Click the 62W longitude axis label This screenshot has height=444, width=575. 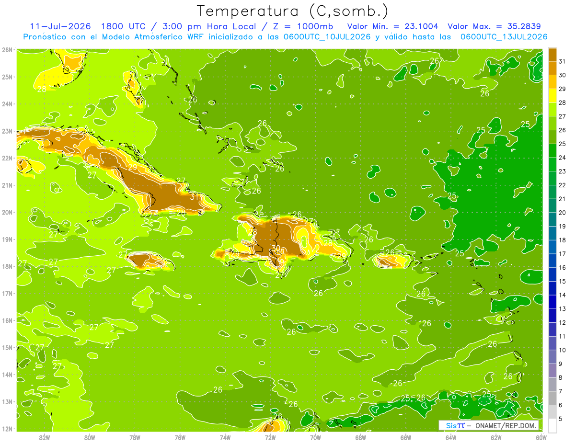coord(496,437)
